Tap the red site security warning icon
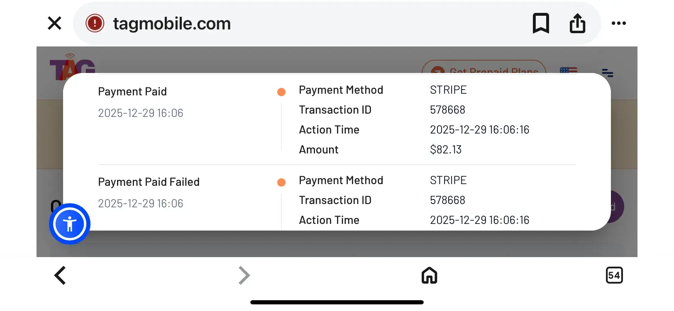Viewport: 674px width, 311px height. (x=95, y=23)
